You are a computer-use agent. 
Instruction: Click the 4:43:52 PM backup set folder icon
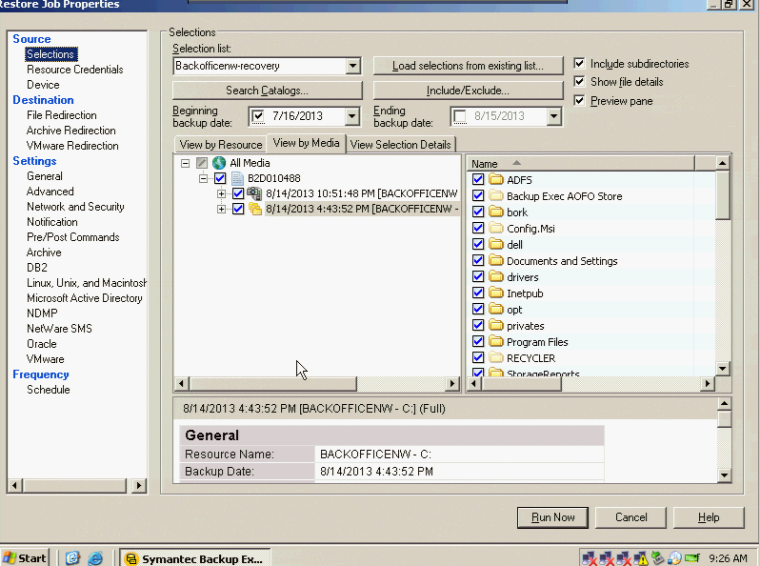(255, 209)
